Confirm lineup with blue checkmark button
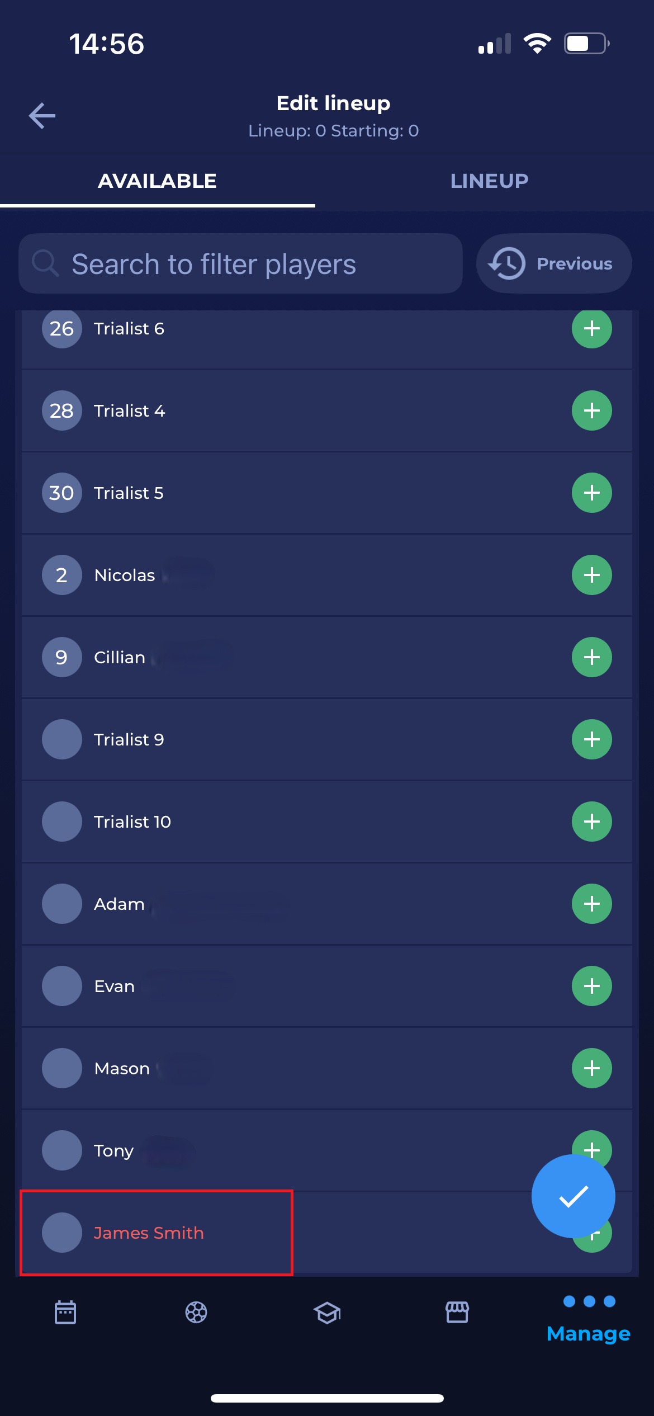 click(573, 1196)
